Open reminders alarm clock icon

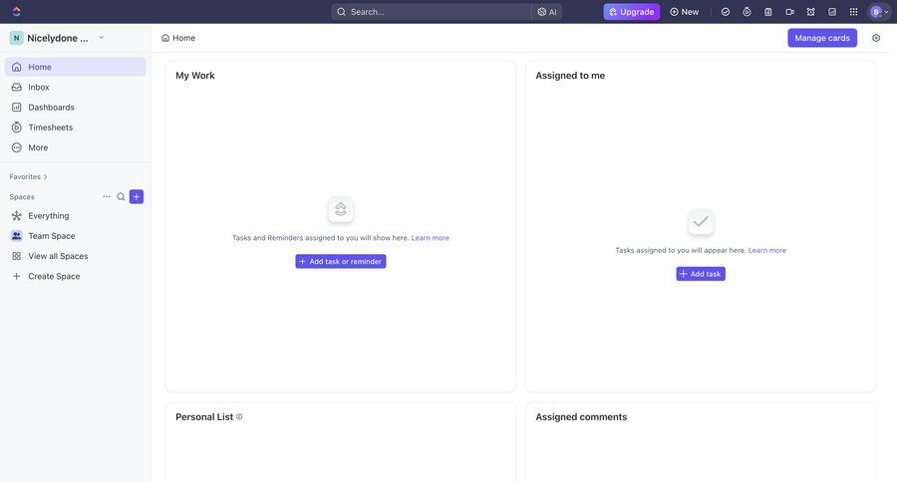pos(810,12)
